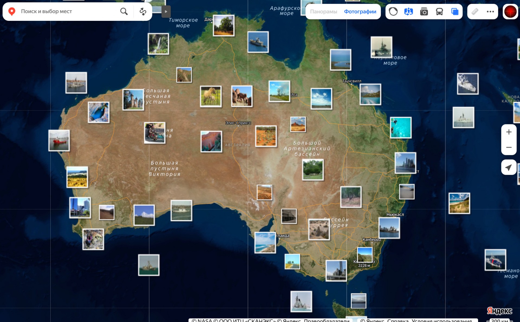The height and width of the screenshot is (322, 520).
Task: Click the Тиморское море label
Action: tap(183, 23)
